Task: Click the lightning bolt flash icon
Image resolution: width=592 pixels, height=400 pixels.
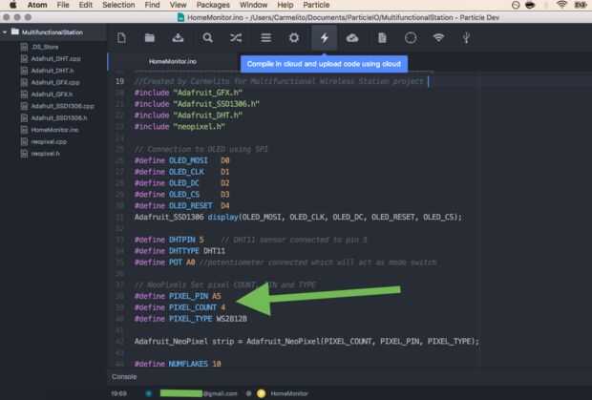Action: (x=325, y=38)
